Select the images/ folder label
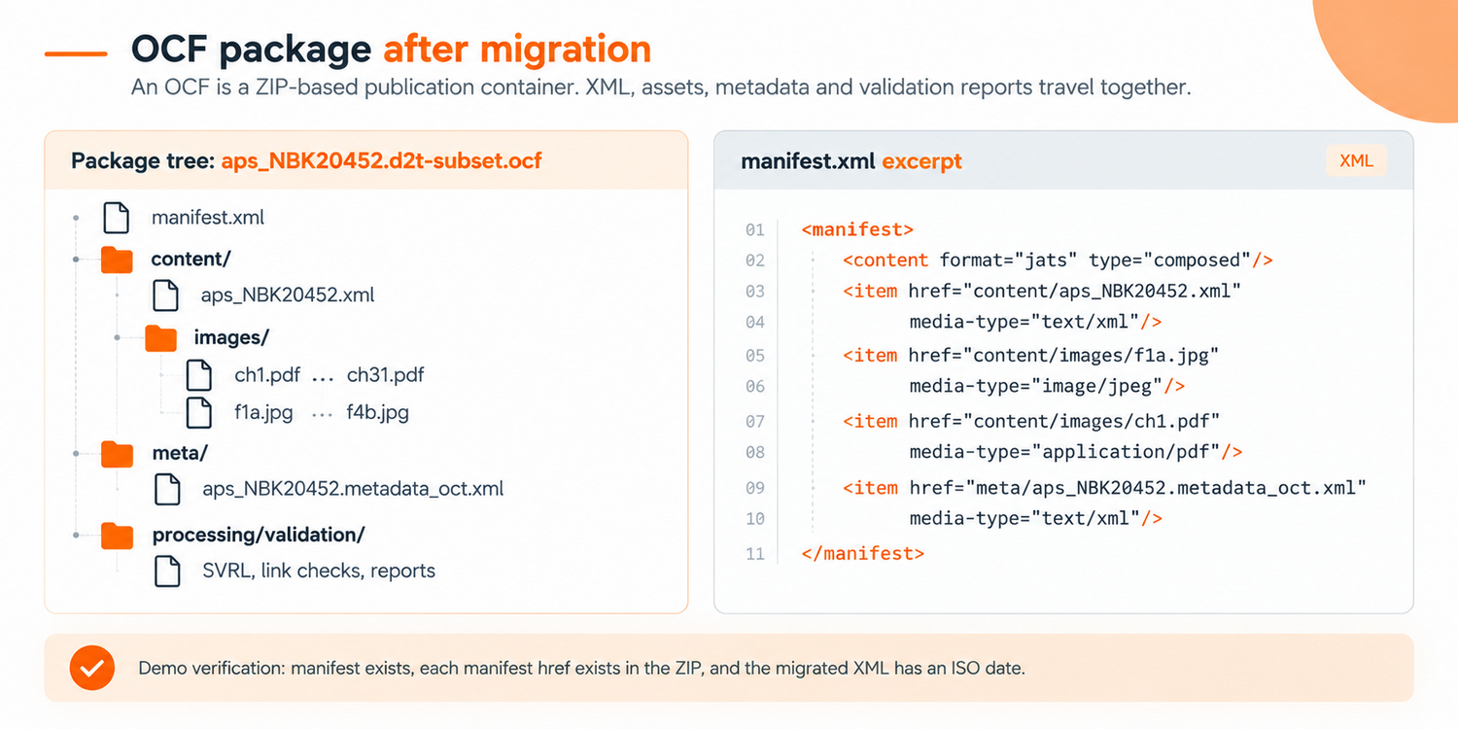Viewport: 1458px width, 729px height. coord(231,338)
